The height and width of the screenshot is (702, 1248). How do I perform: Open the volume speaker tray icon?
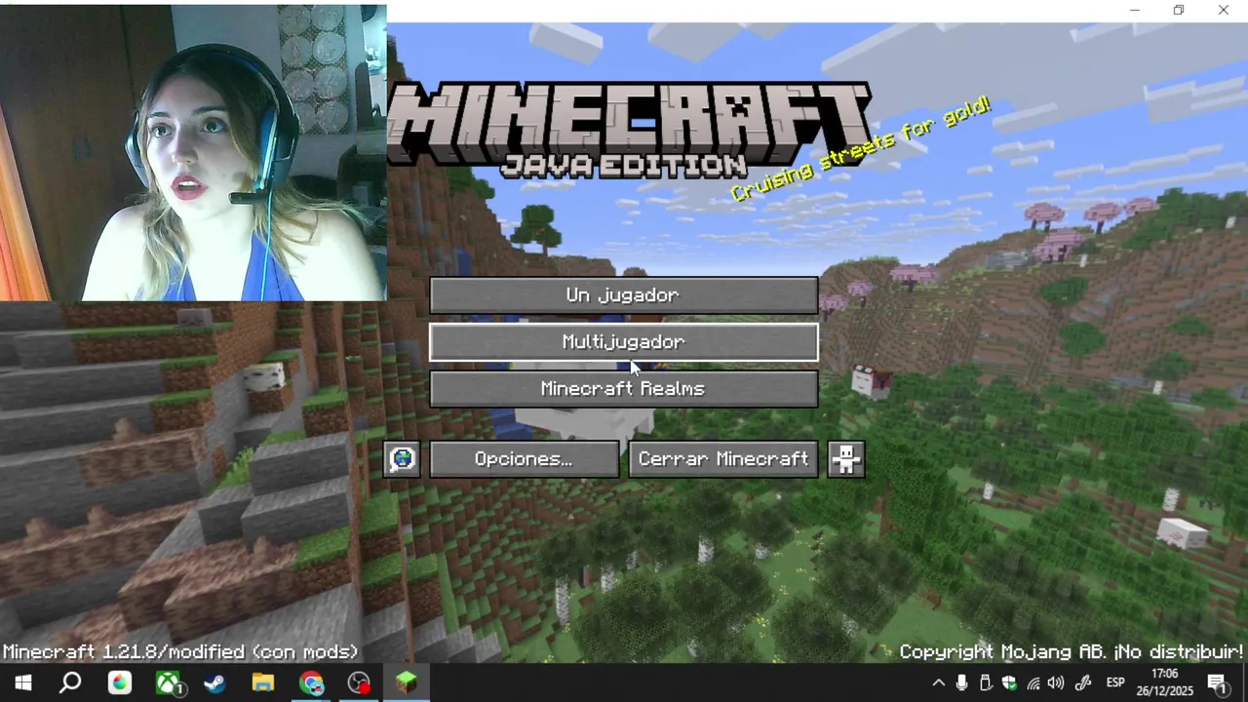tap(1056, 683)
